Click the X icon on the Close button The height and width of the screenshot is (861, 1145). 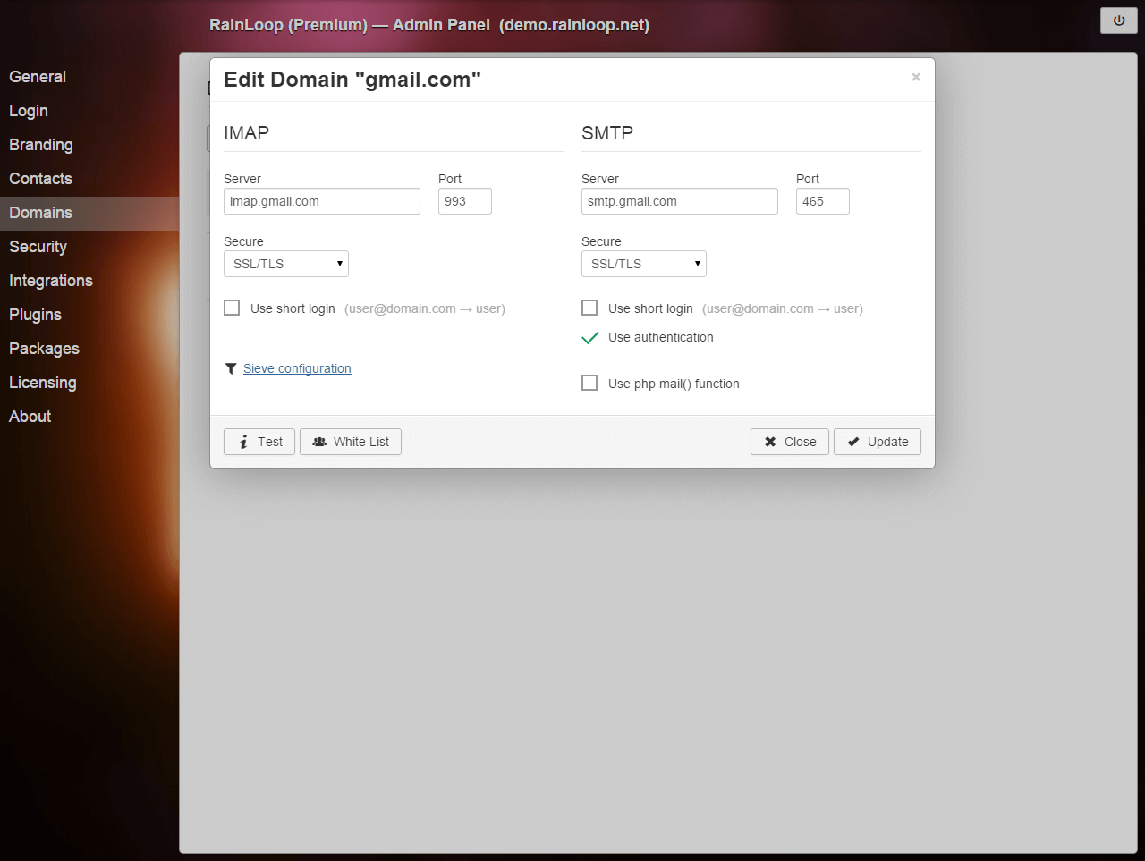tap(770, 441)
